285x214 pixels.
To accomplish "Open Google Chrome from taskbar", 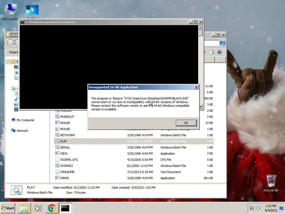I will pyautogui.click(x=52, y=208).
